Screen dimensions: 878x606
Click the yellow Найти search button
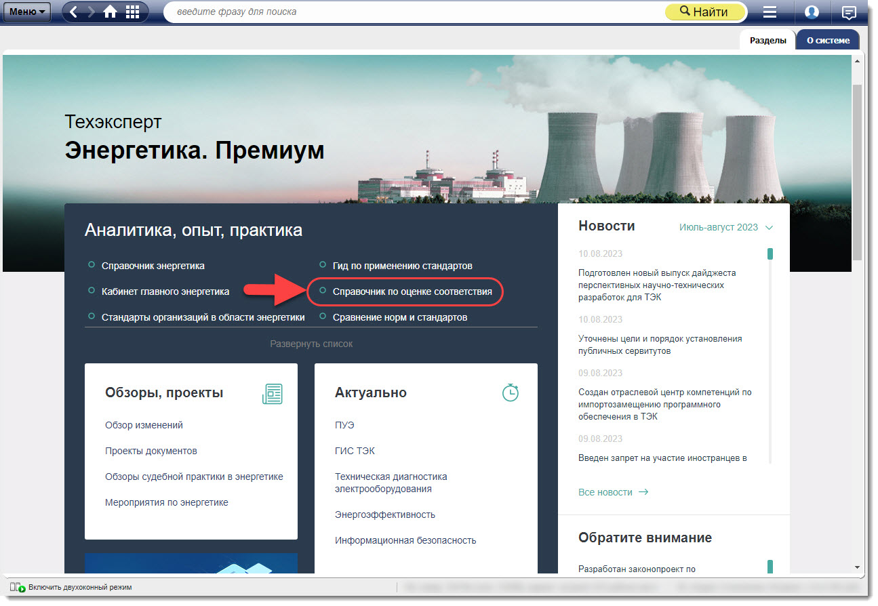point(704,12)
